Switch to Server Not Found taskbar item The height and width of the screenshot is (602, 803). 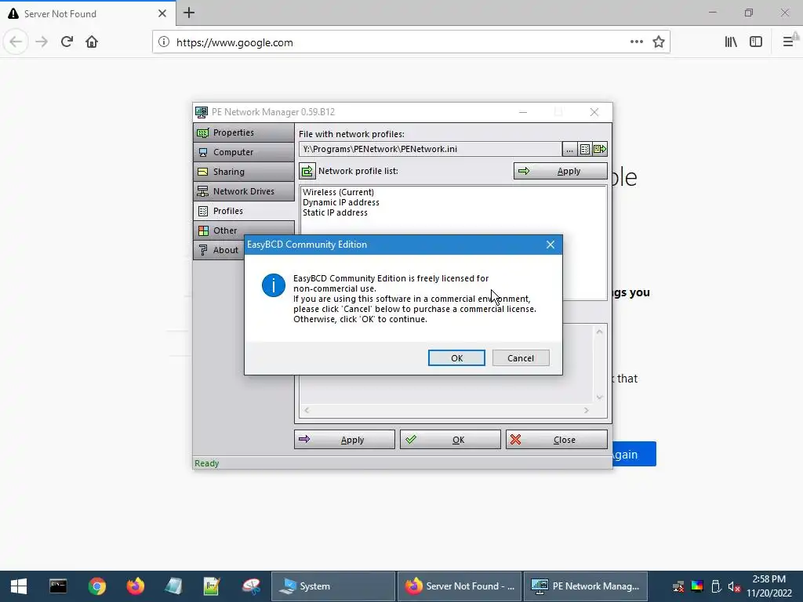click(x=460, y=586)
